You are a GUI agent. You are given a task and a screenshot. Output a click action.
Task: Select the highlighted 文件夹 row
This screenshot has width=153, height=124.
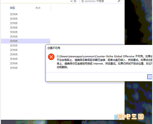(26, 41)
